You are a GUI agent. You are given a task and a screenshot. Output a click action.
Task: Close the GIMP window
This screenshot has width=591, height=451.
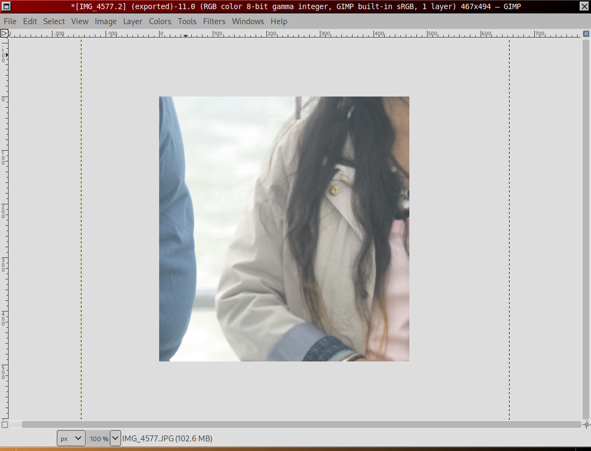click(584, 6)
